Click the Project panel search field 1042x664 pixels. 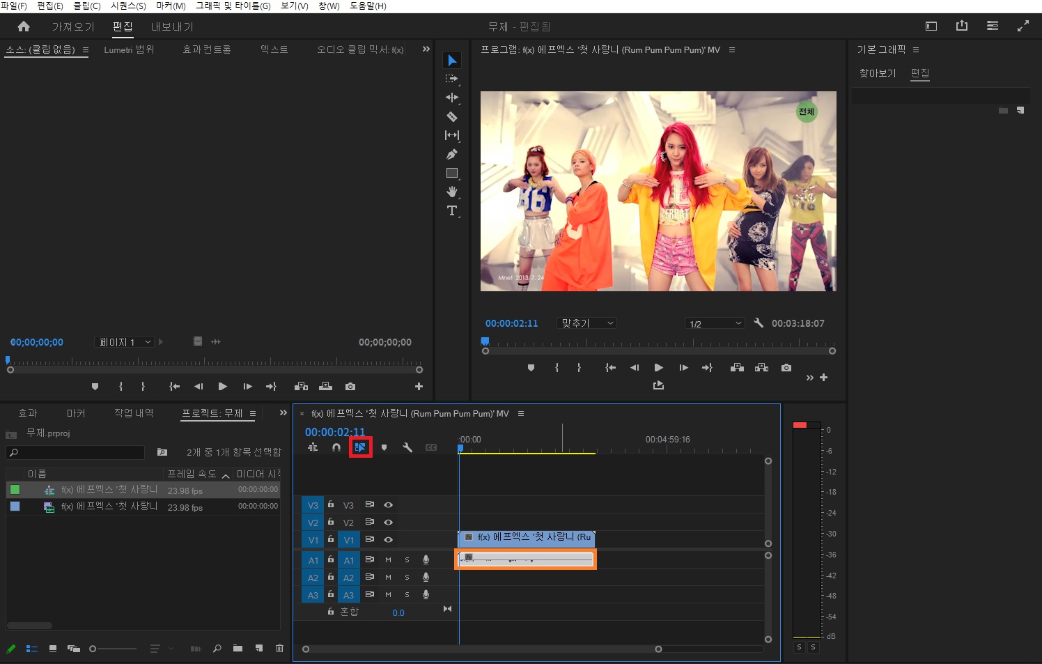(x=75, y=453)
